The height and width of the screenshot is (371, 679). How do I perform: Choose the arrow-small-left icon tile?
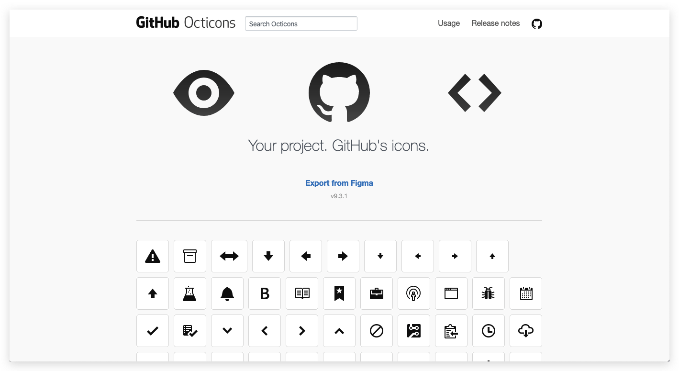click(418, 256)
